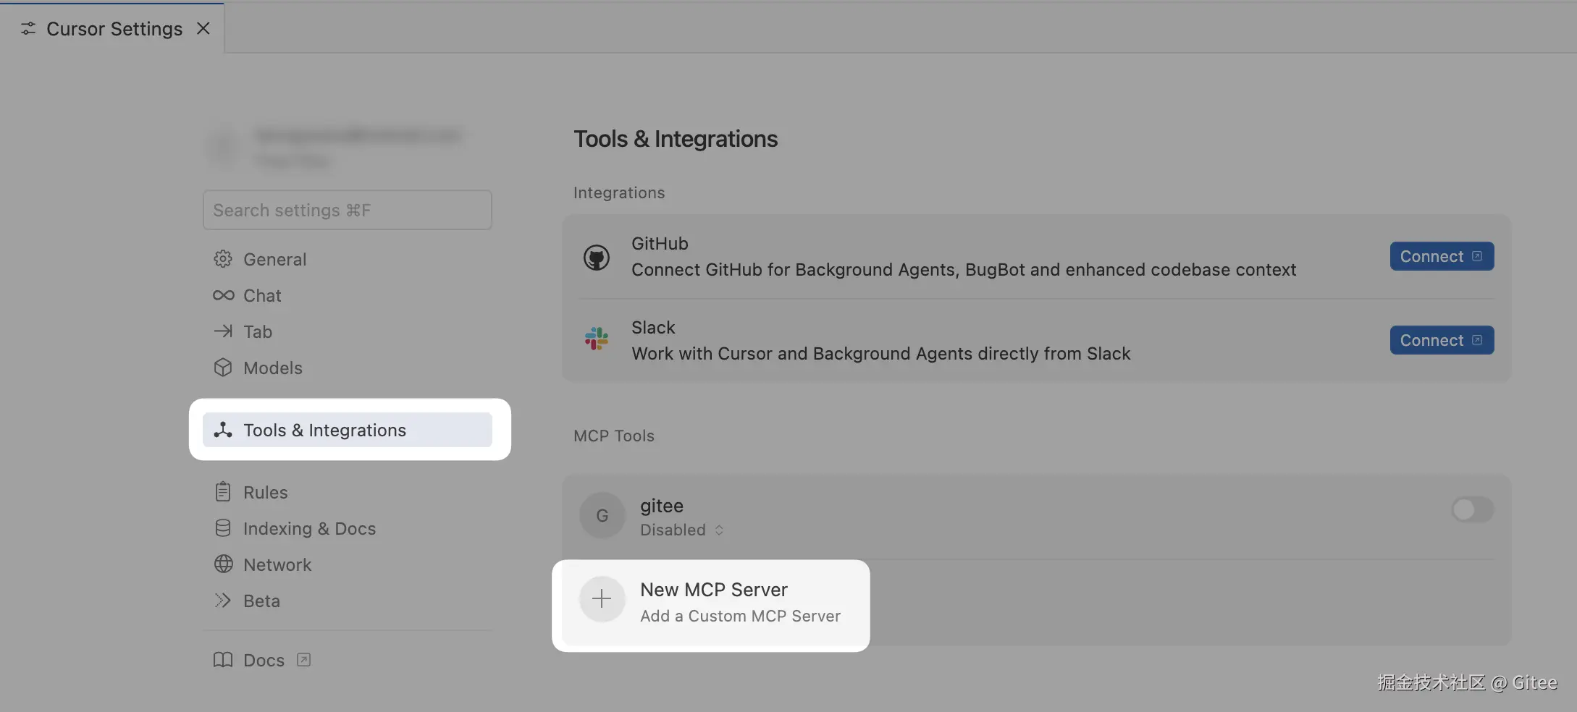Click the Docs open-book icon
1577x712 pixels.
coord(223,660)
